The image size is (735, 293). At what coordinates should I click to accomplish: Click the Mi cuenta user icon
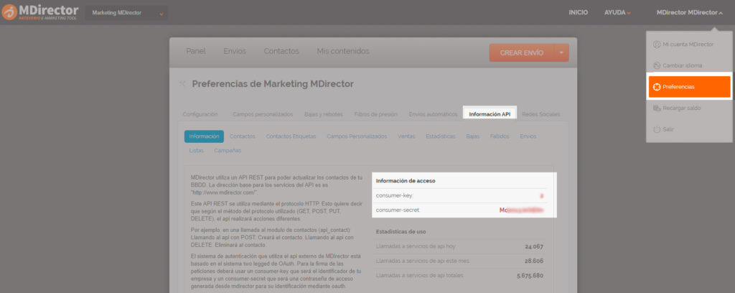(656, 44)
